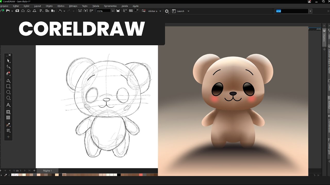Click the cloud download icon
The height and width of the screenshot is (185, 330).
(23, 11)
